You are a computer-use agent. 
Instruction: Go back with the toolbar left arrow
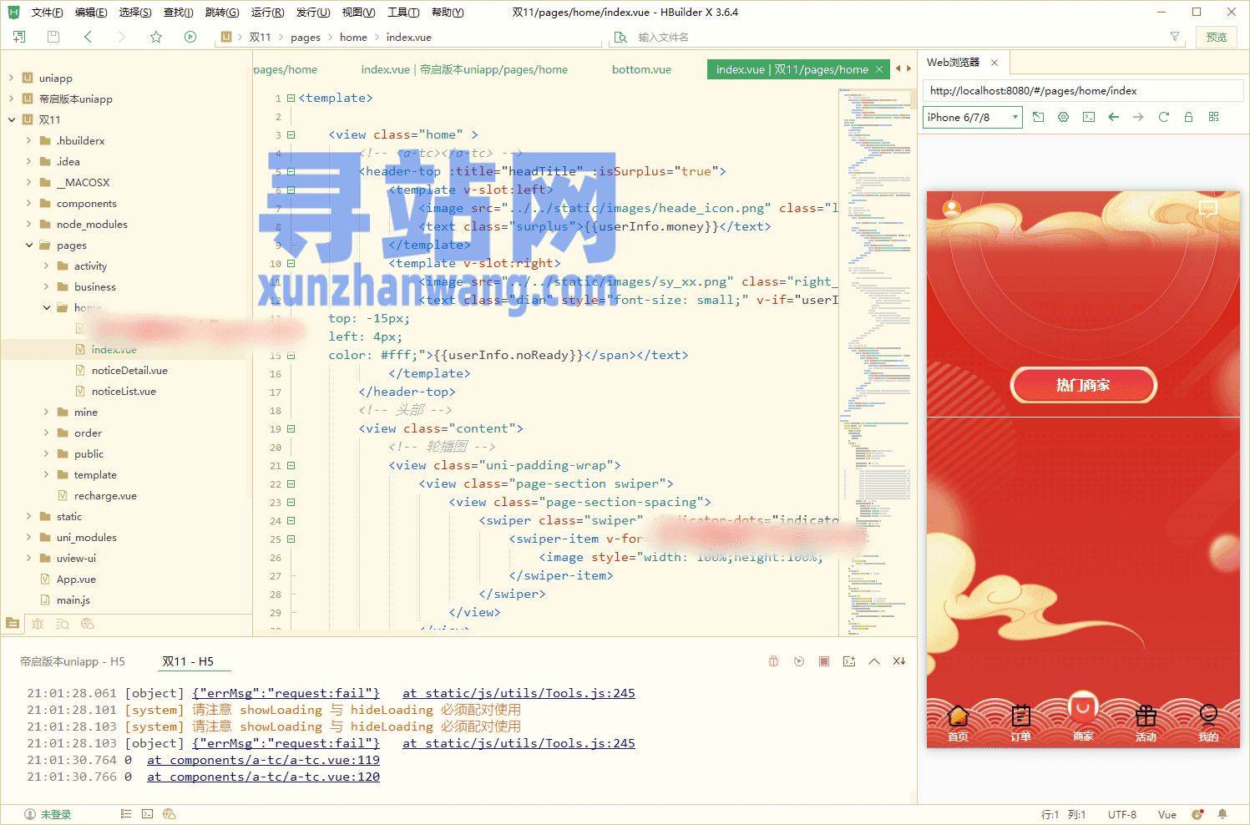[x=88, y=37]
